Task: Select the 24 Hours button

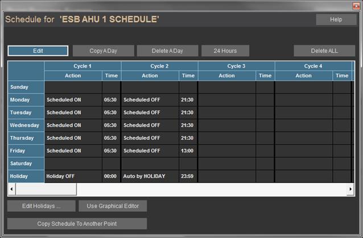Action: [x=225, y=51]
